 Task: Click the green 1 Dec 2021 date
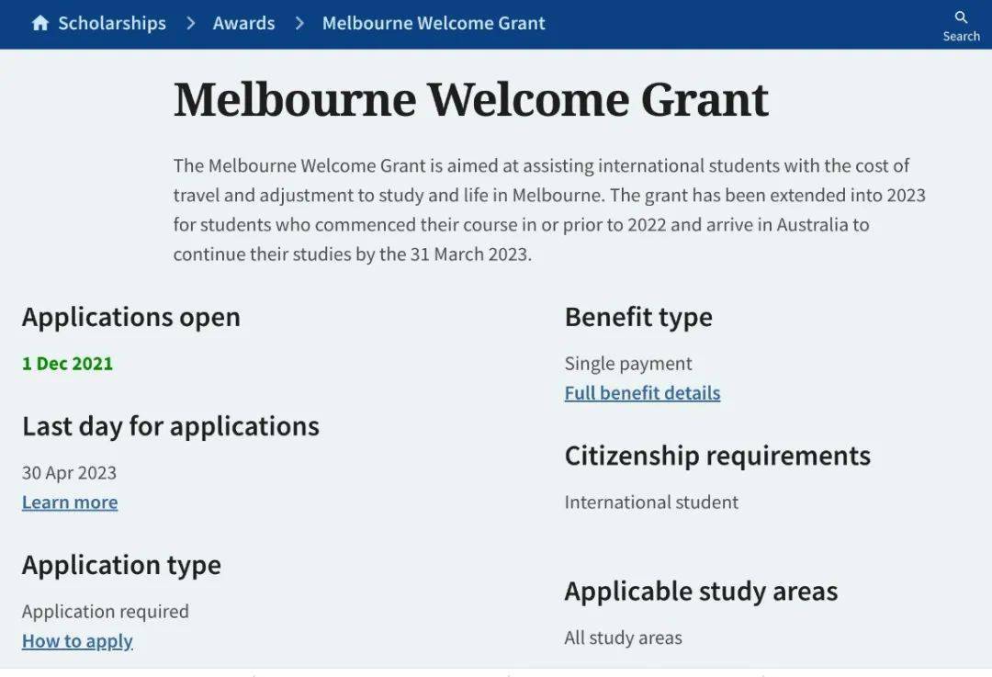click(x=67, y=364)
